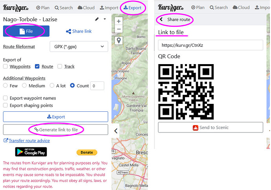
Task: Select Count additional waypoints radio
Action: 72,85
